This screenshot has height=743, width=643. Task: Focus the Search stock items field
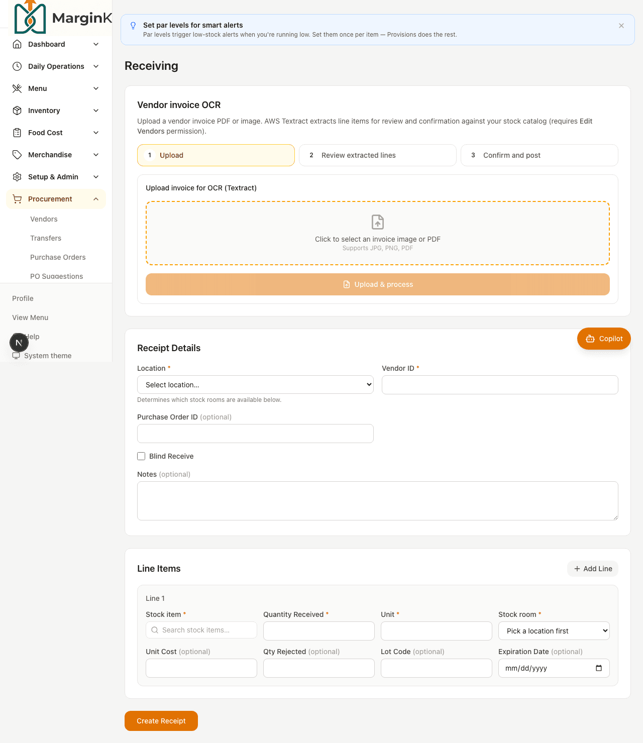pos(201,630)
